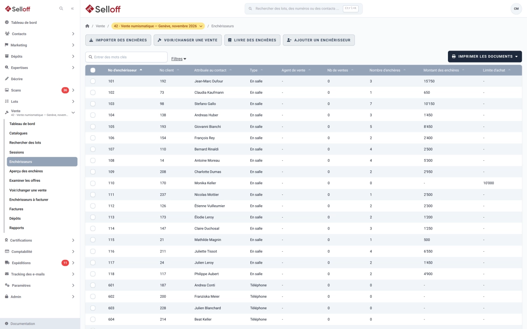Click the Paramètres gears icon

tap(7, 285)
